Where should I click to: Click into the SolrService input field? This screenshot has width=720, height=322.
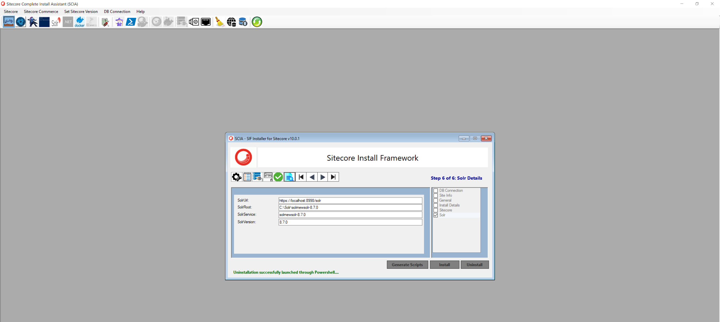coord(350,215)
